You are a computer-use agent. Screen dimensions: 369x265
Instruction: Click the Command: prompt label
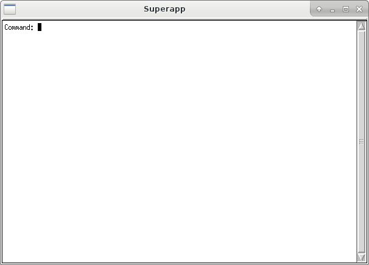[19, 27]
